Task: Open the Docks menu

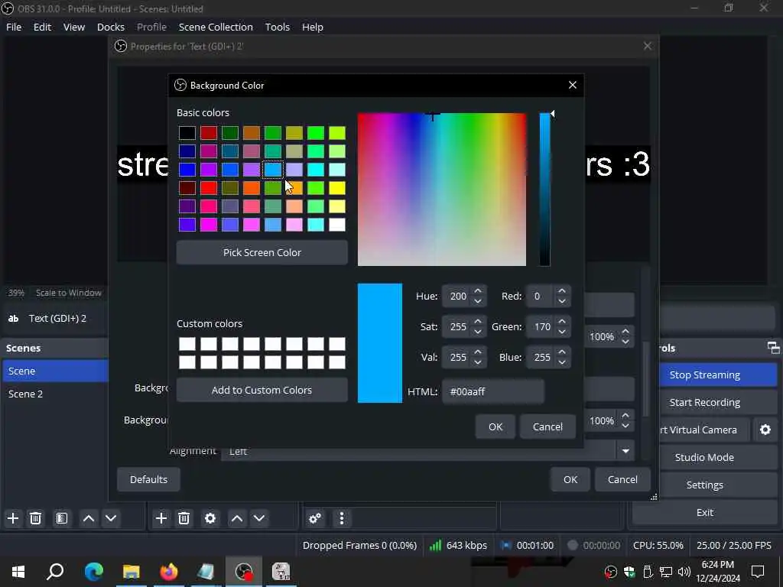Action: point(111,27)
